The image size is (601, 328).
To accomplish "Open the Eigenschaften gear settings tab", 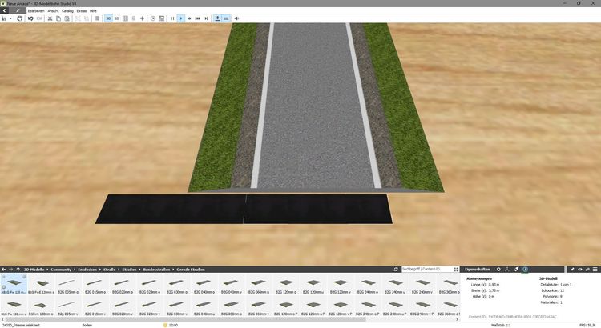I will 498,270.
